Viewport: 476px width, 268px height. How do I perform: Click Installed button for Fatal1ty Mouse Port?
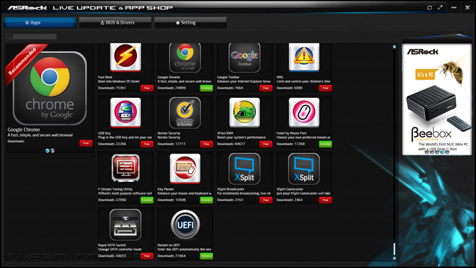pyautogui.click(x=325, y=144)
